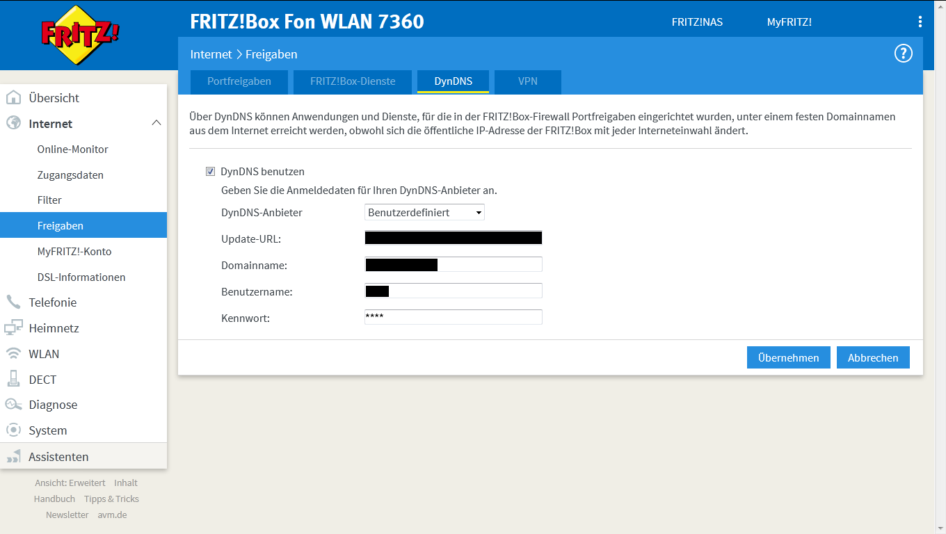The height and width of the screenshot is (534, 946).
Task: Open the avm.de link
Action: pyautogui.click(x=112, y=515)
